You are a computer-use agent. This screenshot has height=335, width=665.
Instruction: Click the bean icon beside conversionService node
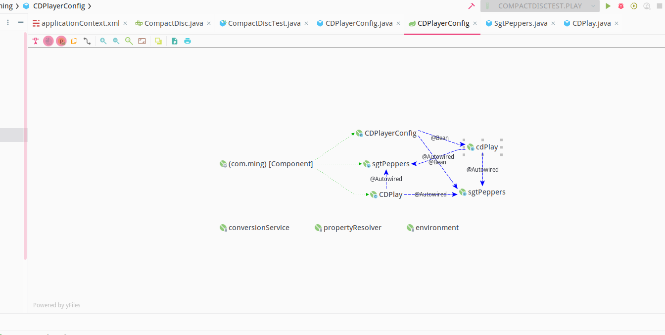(223, 228)
